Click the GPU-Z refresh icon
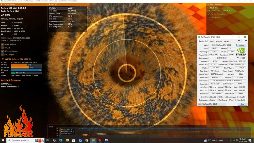 coord(242,41)
